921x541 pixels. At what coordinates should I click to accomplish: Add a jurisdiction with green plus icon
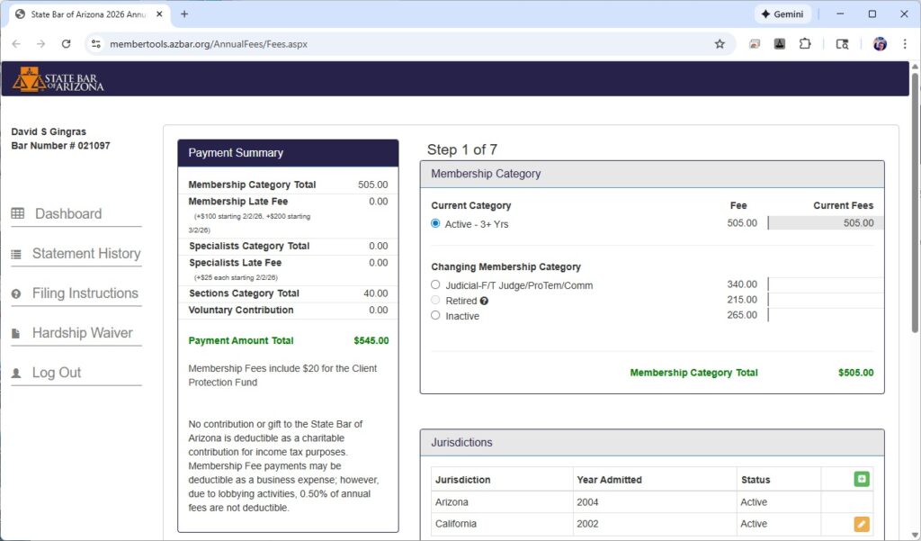pos(861,479)
